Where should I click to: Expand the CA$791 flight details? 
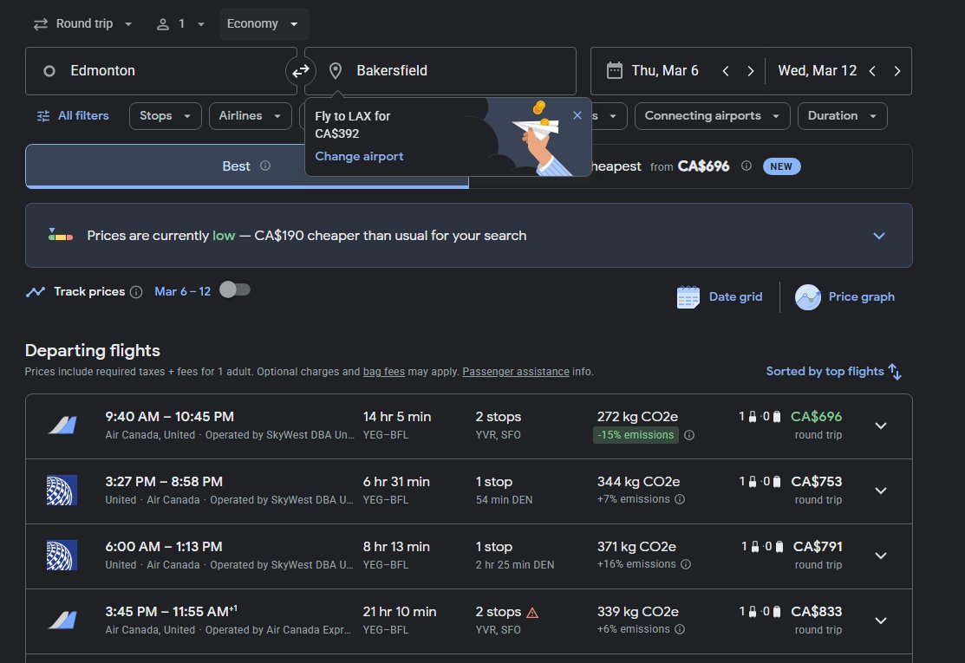click(881, 556)
